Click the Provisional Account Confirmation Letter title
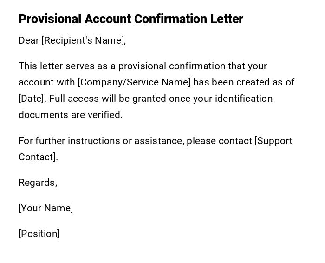 click(130, 19)
